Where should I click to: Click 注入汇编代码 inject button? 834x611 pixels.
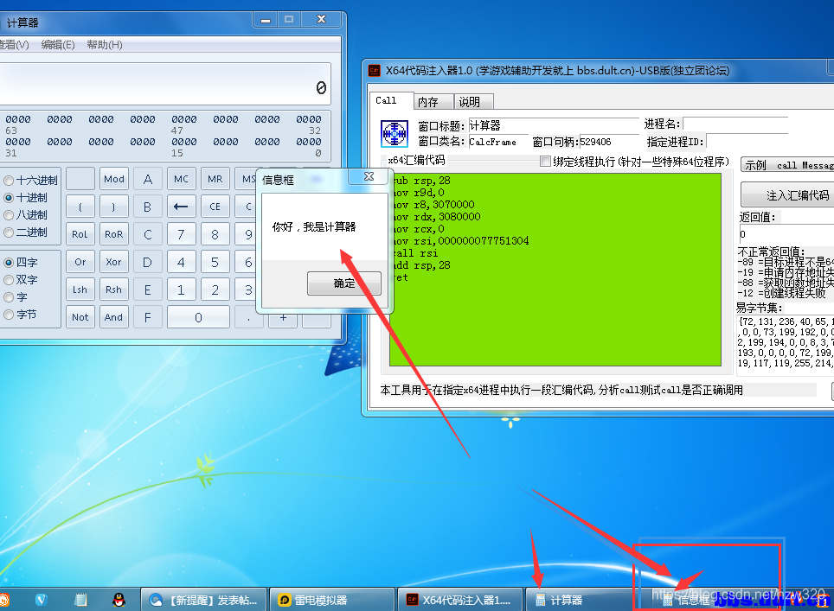788,195
